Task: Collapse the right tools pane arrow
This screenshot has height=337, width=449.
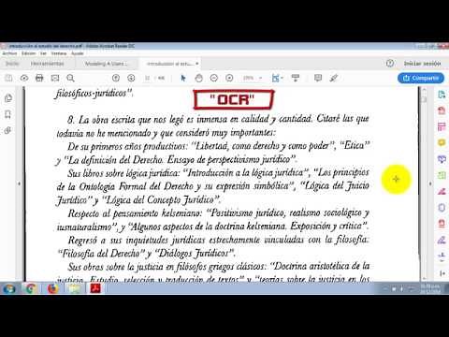Action: pos(430,183)
